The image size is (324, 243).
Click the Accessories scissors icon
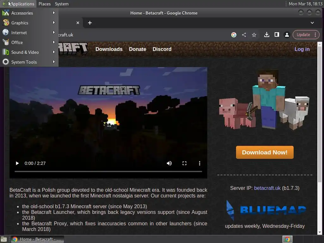pyautogui.click(x=6, y=13)
